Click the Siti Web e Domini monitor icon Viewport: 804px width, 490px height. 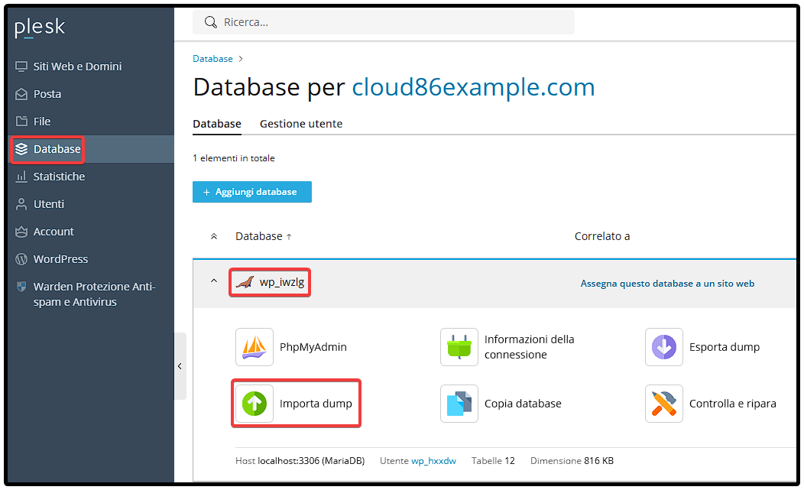click(21, 67)
